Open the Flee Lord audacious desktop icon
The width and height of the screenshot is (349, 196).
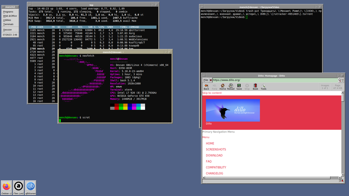coord(19,188)
